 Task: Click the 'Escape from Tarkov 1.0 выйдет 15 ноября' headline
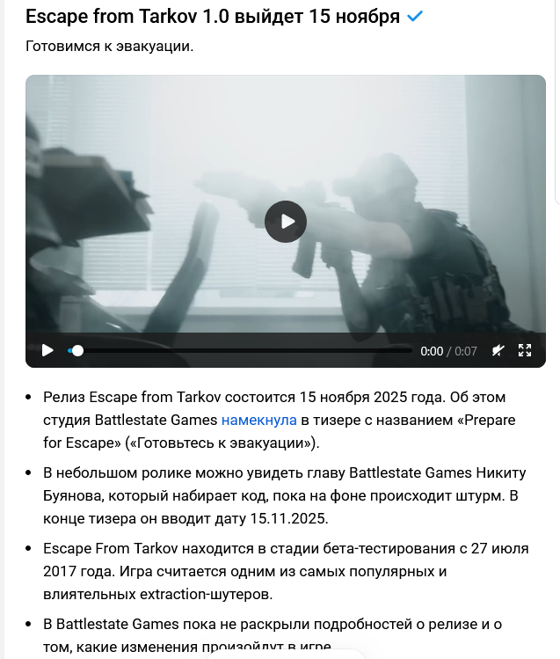coord(213,17)
